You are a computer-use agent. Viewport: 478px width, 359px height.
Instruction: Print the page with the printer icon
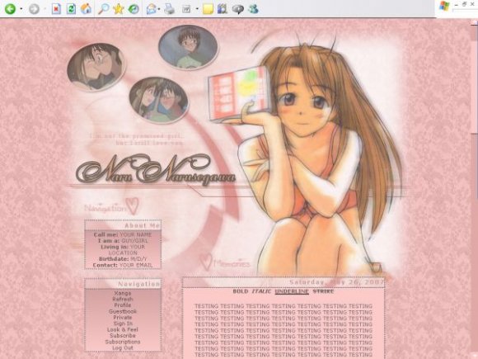point(169,9)
